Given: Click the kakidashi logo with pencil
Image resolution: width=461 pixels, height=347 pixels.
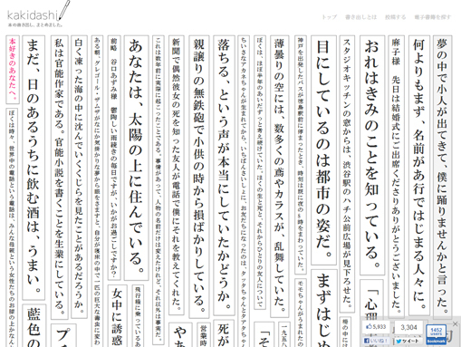Looking at the screenshot, I should [x=38, y=14].
